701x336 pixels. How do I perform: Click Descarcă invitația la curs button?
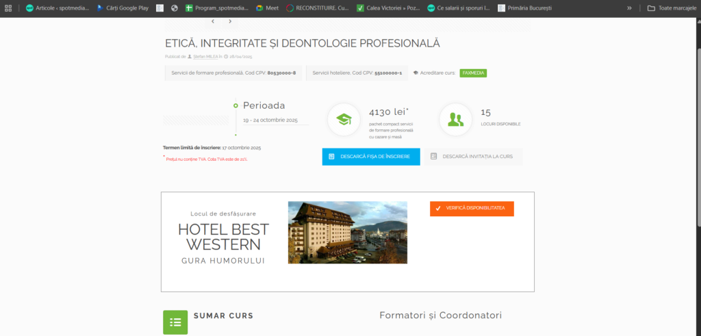[472, 157]
